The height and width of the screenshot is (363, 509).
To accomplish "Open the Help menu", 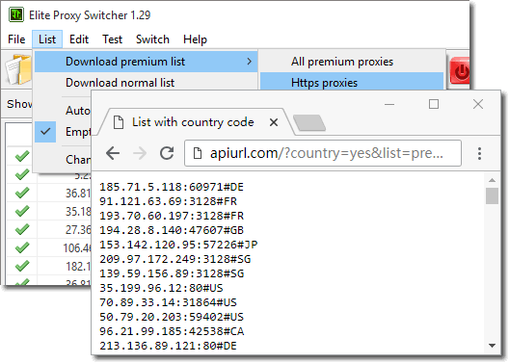I will (195, 39).
